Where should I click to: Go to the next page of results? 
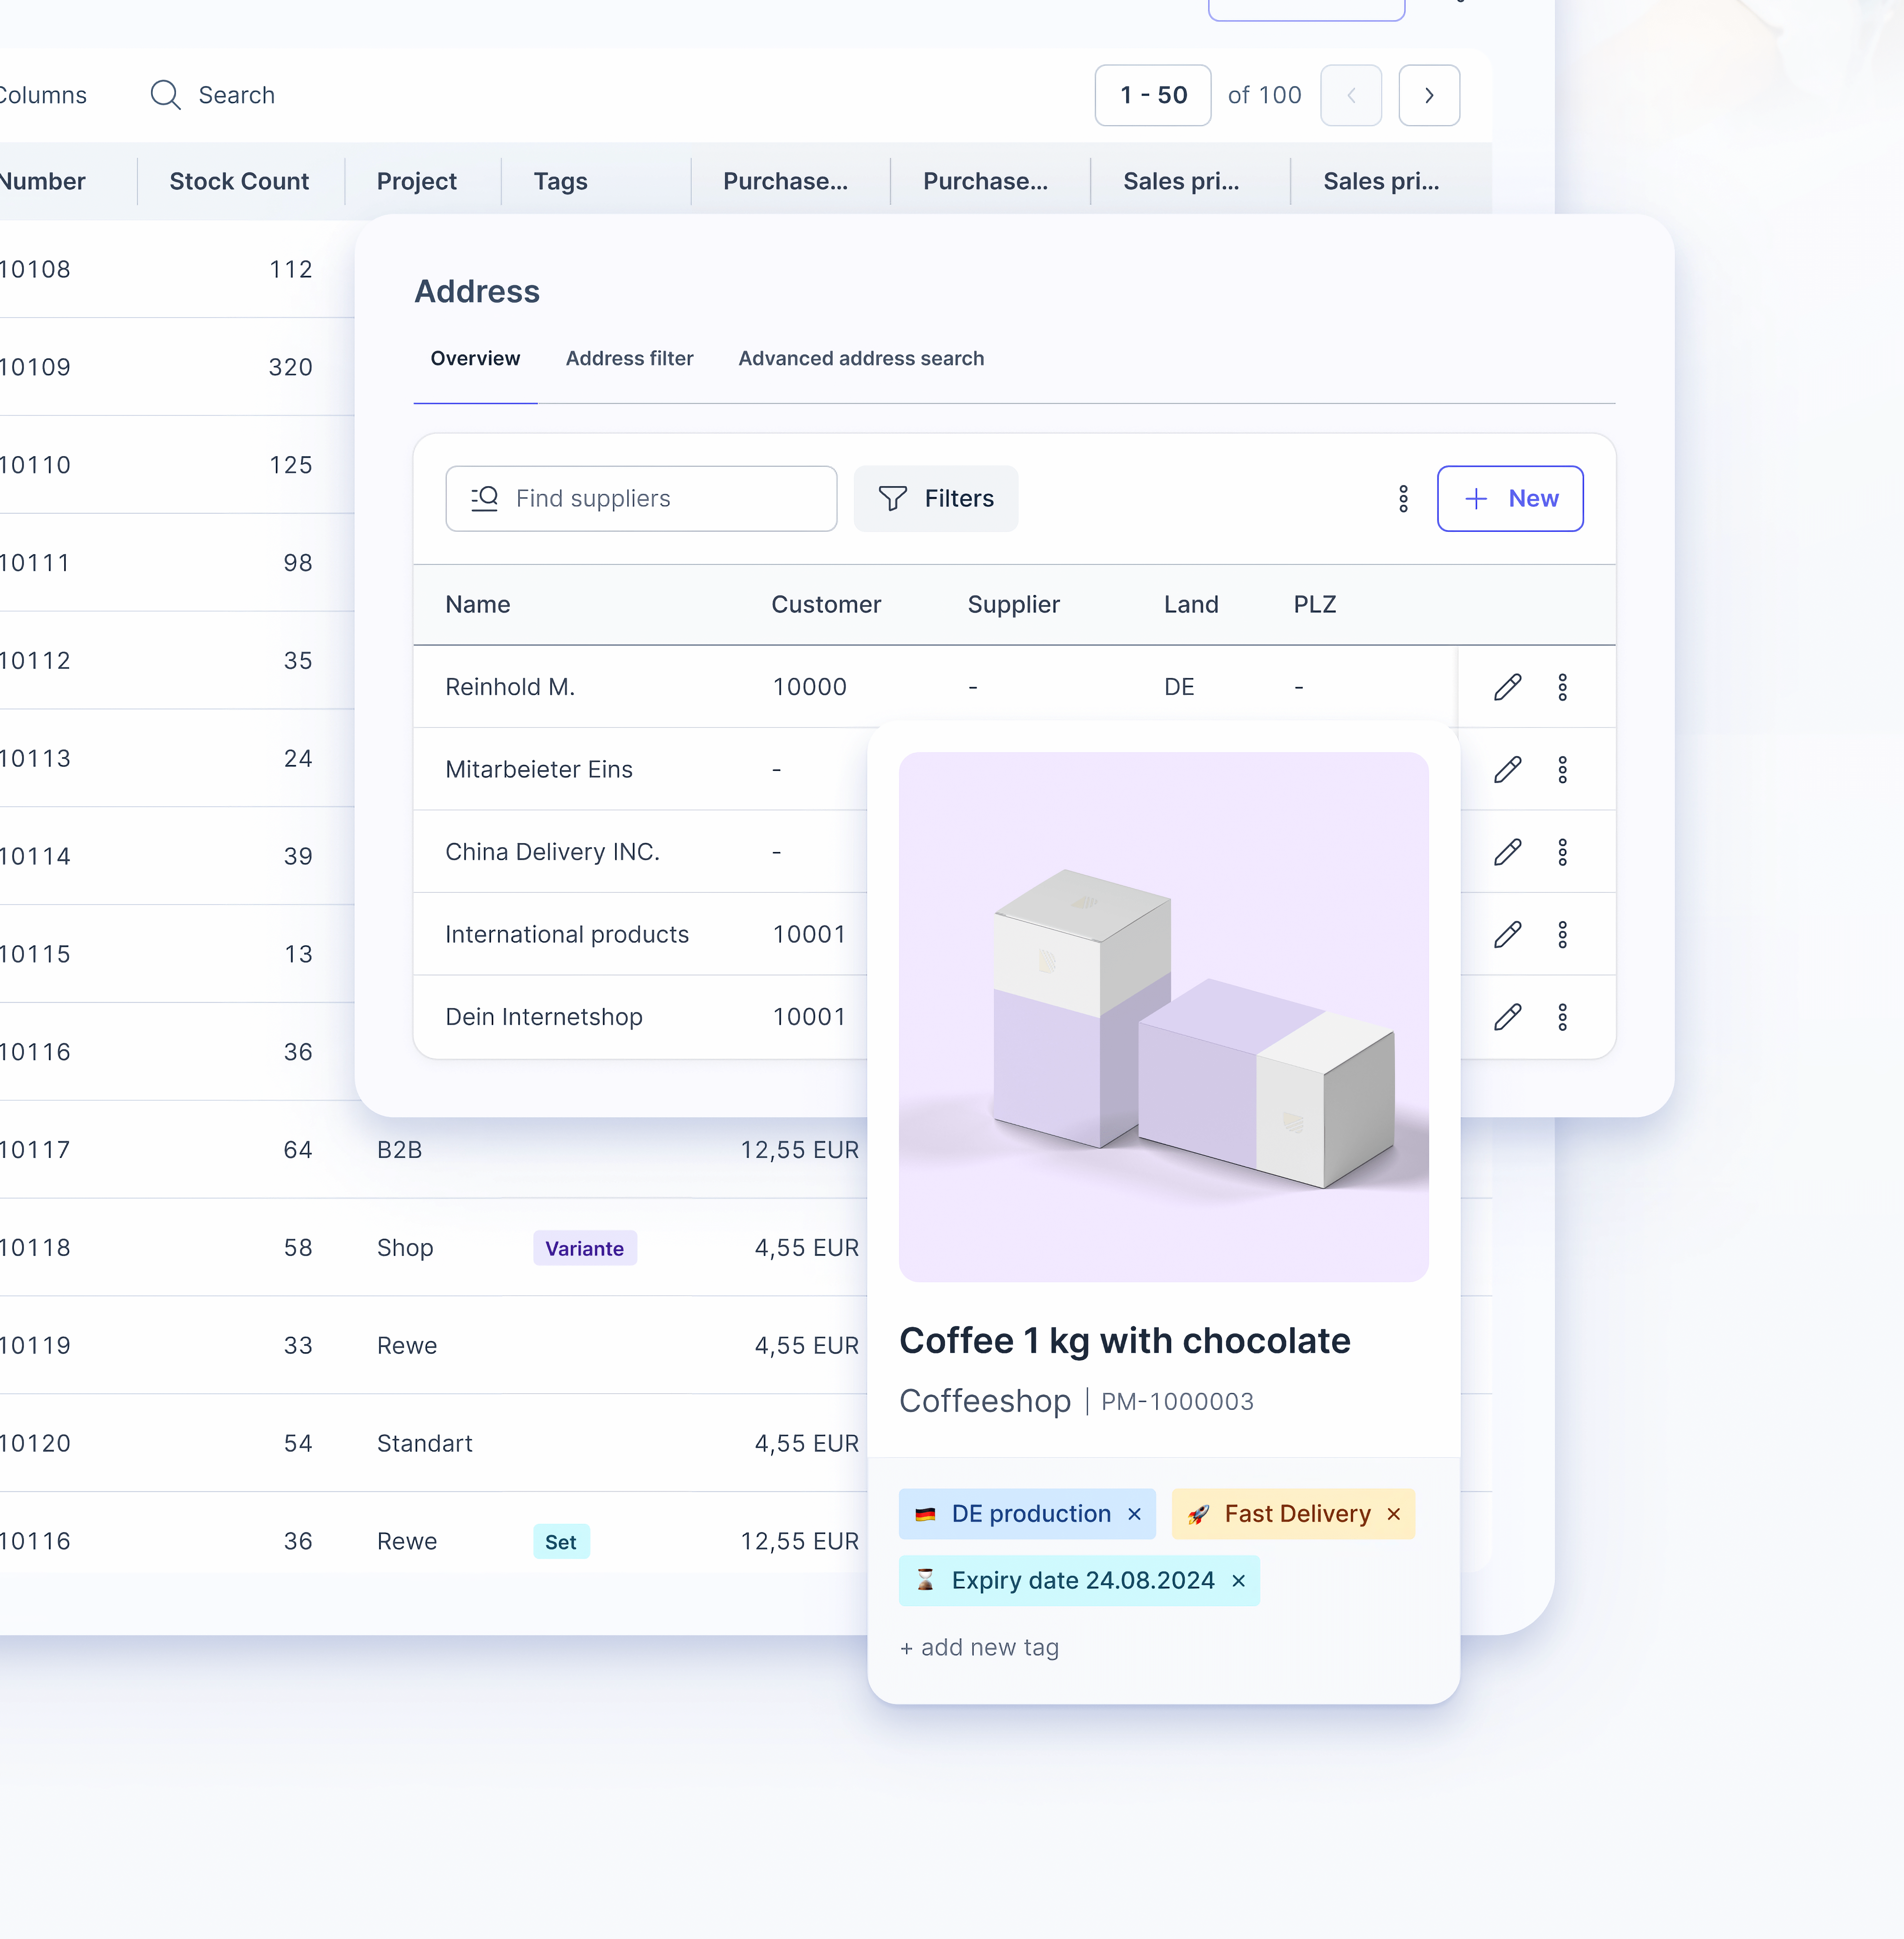click(1429, 95)
